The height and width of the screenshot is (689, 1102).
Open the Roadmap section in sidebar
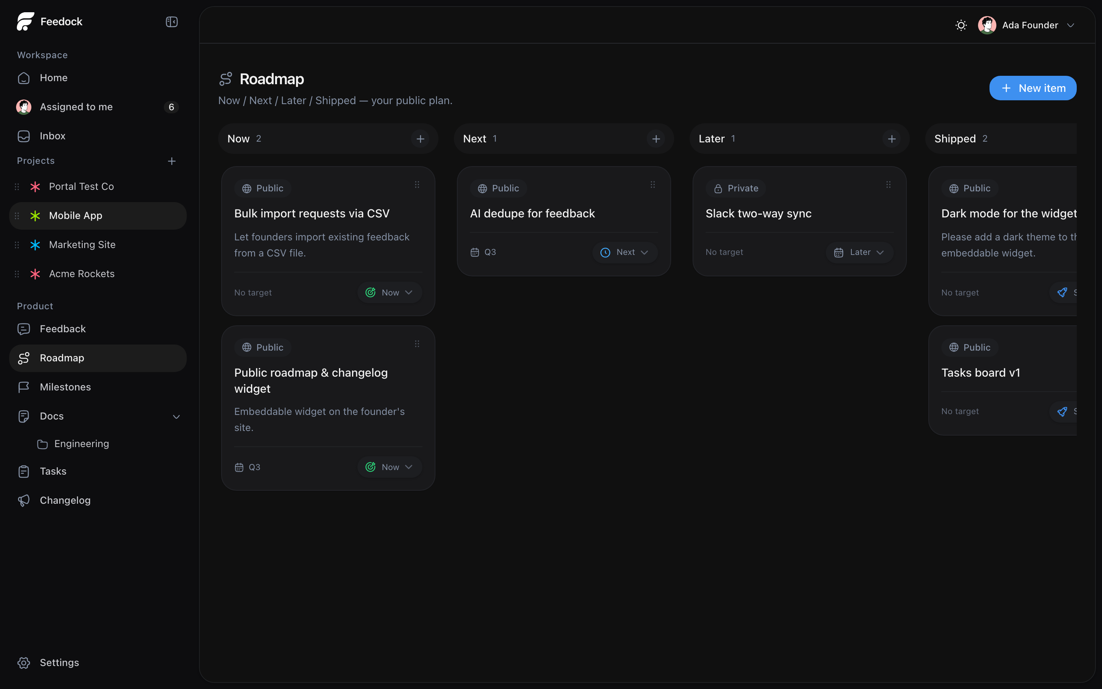pos(98,358)
